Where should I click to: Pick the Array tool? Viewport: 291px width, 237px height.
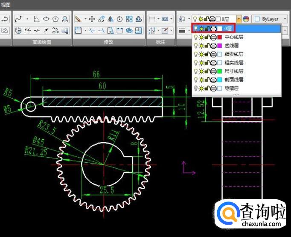point(129,19)
